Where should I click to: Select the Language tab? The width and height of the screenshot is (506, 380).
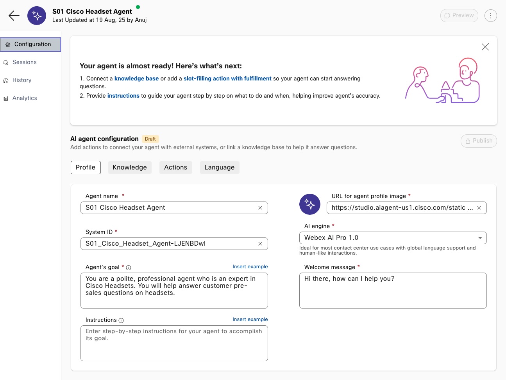click(x=219, y=168)
